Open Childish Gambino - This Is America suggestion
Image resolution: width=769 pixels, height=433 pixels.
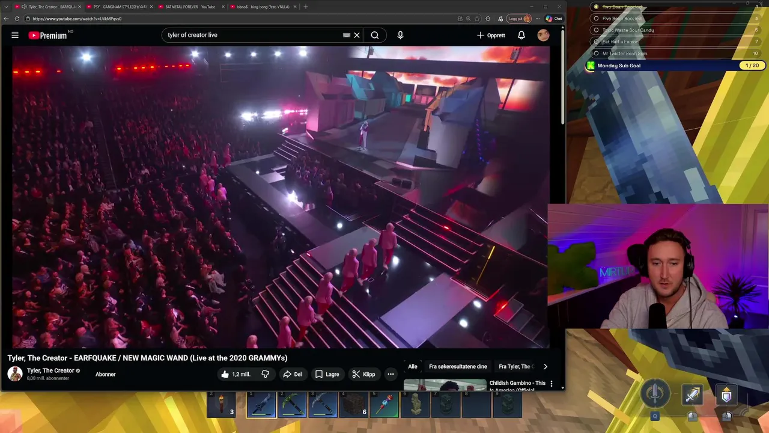pyautogui.click(x=517, y=385)
